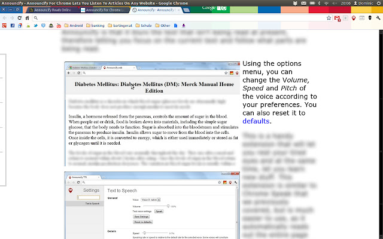Open Chrome's wrench menu
Image resolution: width=383 pixels, height=239 pixels.
[x=378, y=18]
